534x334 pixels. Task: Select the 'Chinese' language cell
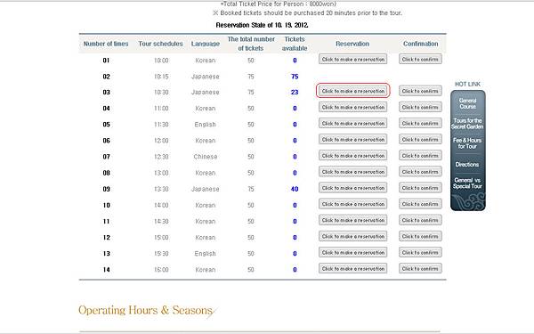(206, 157)
